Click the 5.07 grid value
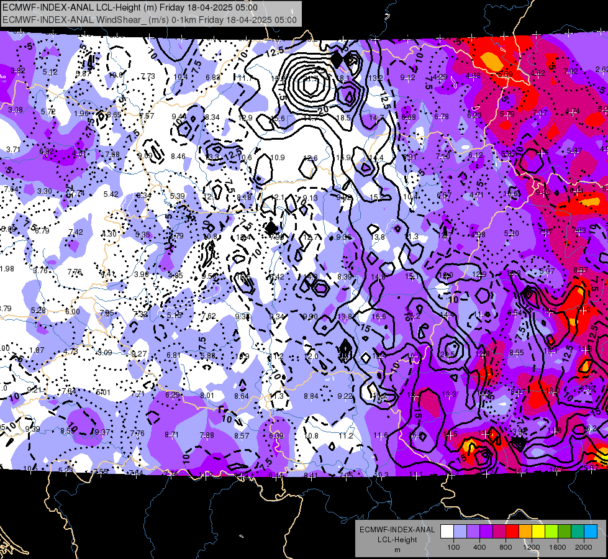608x559 pixels. pos(547,271)
